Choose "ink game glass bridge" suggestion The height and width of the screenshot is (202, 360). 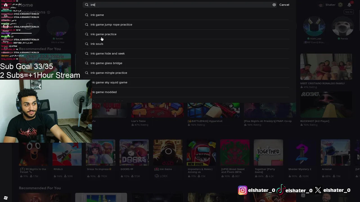click(x=186, y=63)
